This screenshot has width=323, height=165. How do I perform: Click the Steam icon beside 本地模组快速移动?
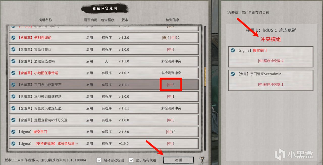(x=13, y=97)
